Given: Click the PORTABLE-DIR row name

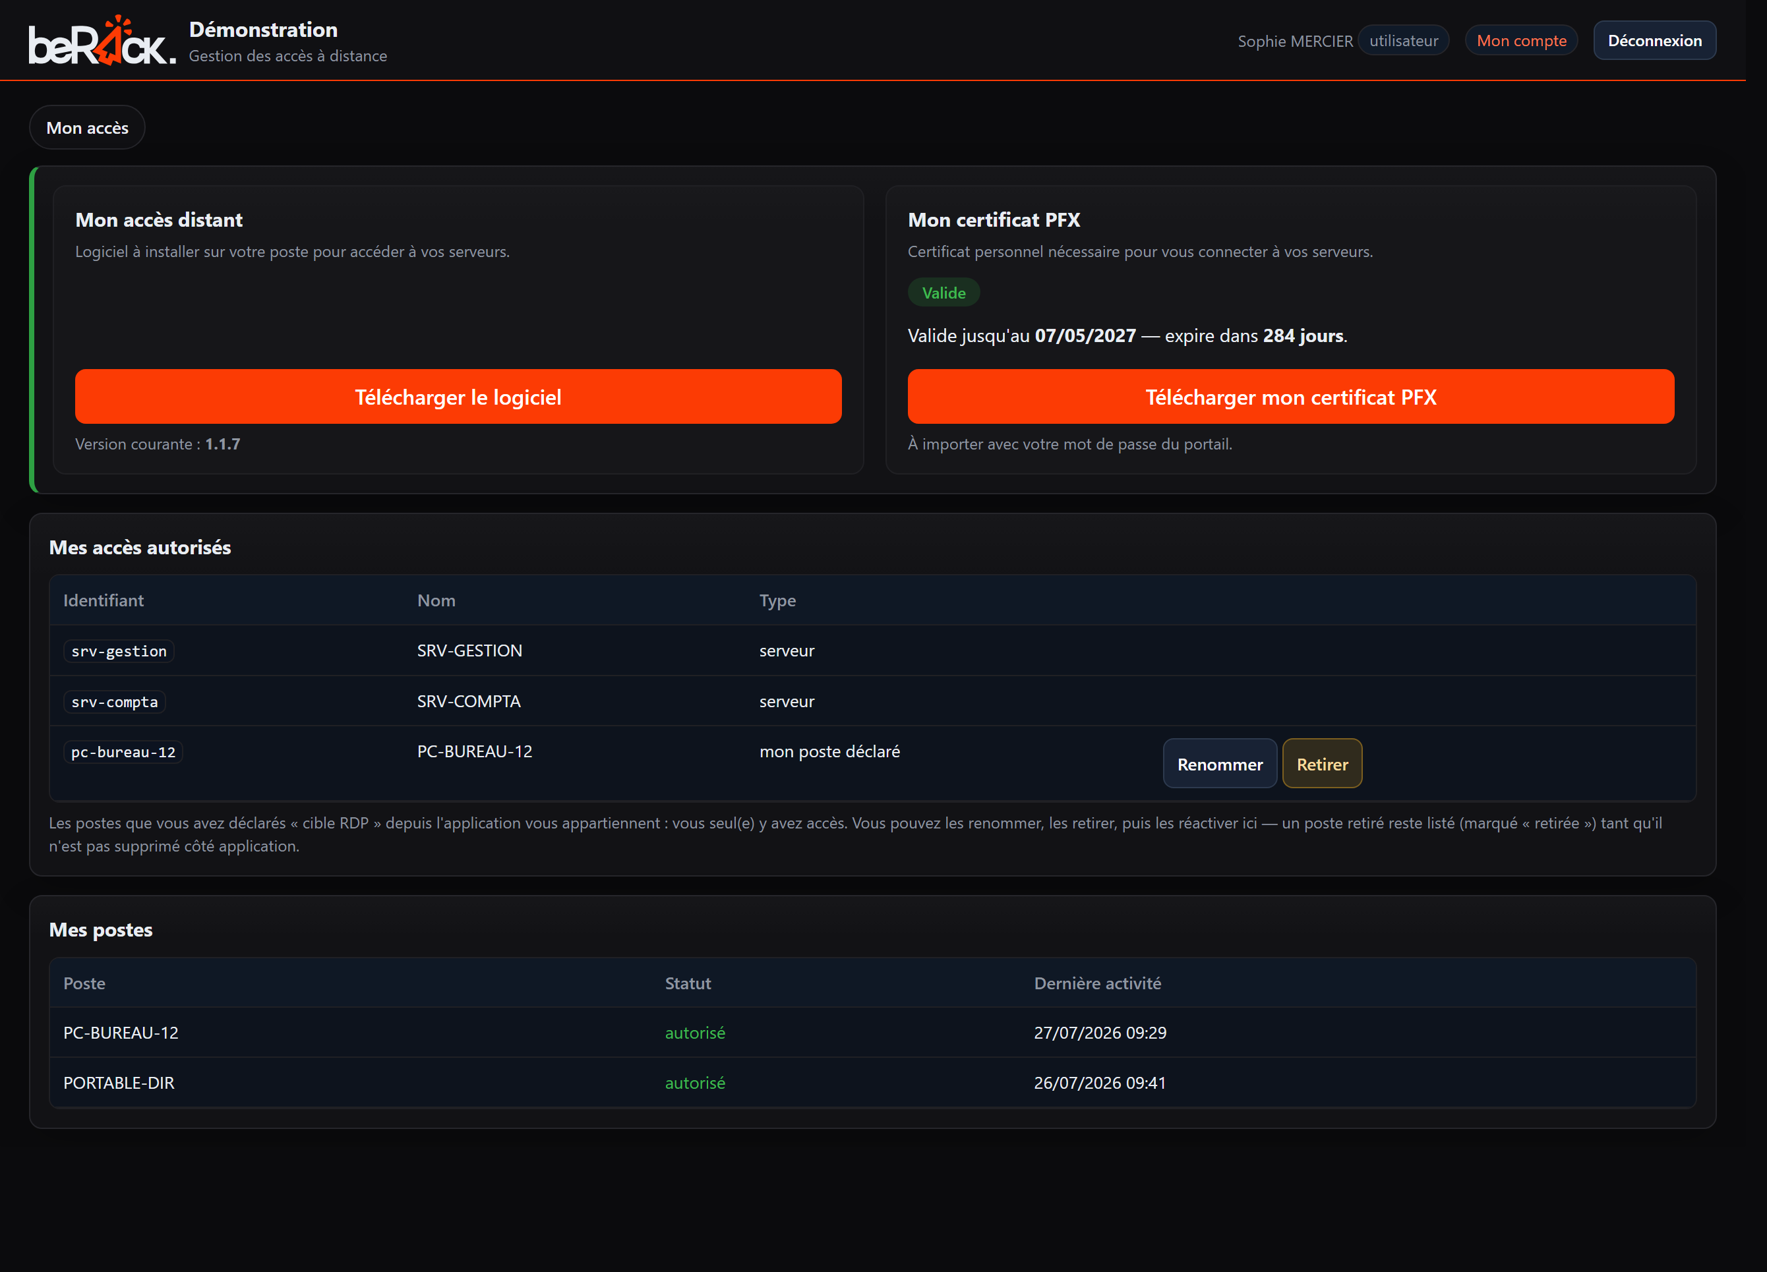Looking at the screenshot, I should [x=119, y=1083].
